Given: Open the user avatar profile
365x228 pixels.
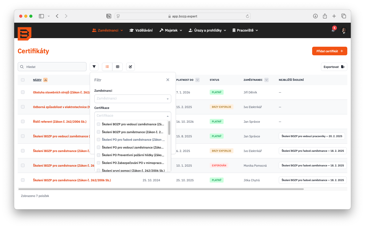Looking at the screenshot, I should 344,30.
